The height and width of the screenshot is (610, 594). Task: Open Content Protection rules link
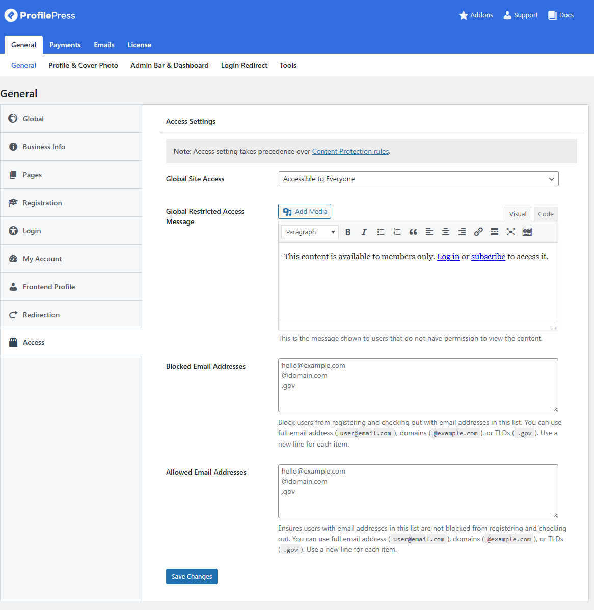pyautogui.click(x=350, y=151)
